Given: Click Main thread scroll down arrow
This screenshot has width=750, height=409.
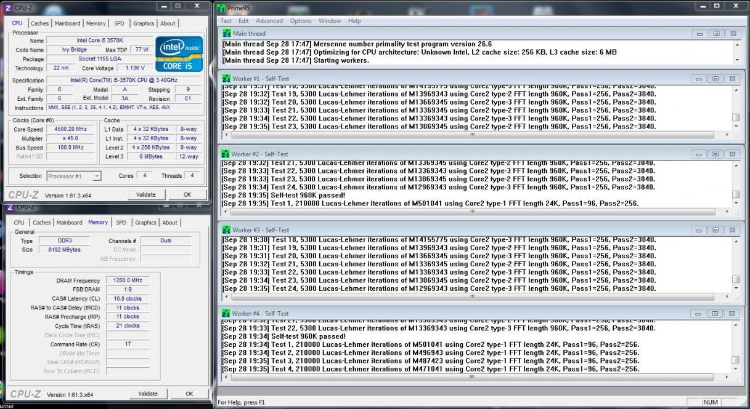Looking at the screenshot, I should (x=736, y=60).
